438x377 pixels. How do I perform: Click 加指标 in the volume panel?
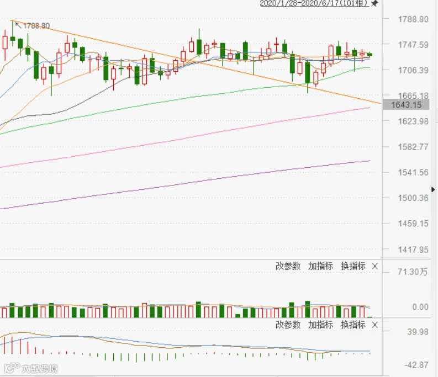click(x=320, y=266)
